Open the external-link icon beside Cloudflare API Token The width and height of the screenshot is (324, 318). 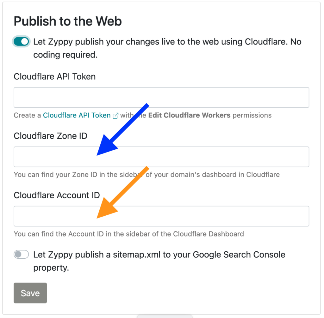115,116
